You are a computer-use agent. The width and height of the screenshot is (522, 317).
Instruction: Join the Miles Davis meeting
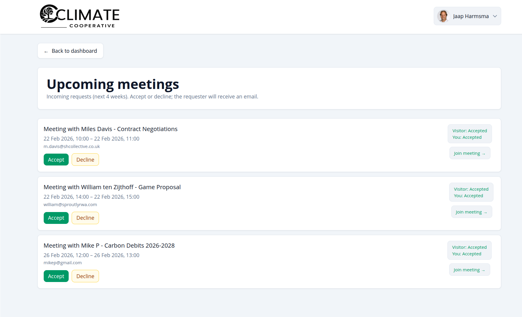coord(469,153)
